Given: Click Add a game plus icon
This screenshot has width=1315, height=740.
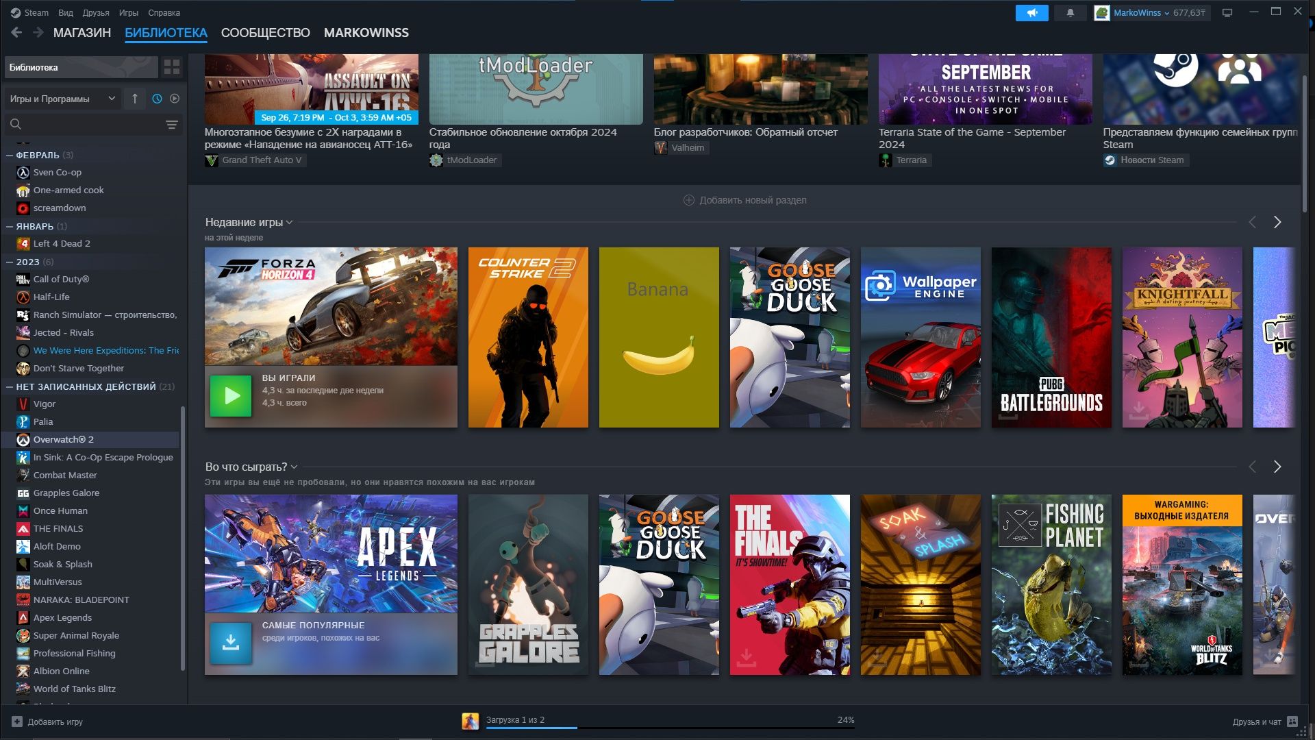Looking at the screenshot, I should [x=17, y=721].
